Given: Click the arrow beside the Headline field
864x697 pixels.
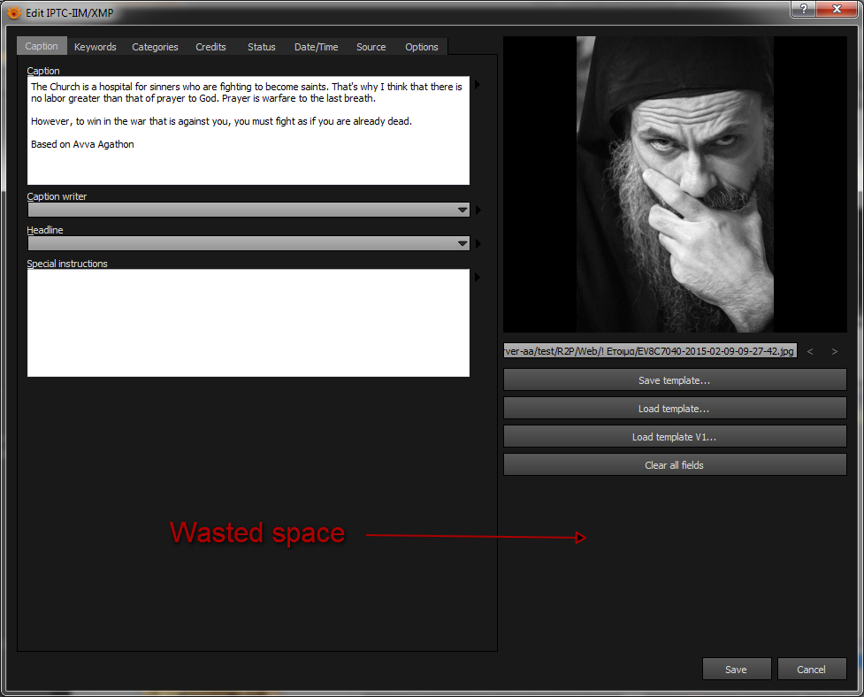Looking at the screenshot, I should tap(478, 243).
